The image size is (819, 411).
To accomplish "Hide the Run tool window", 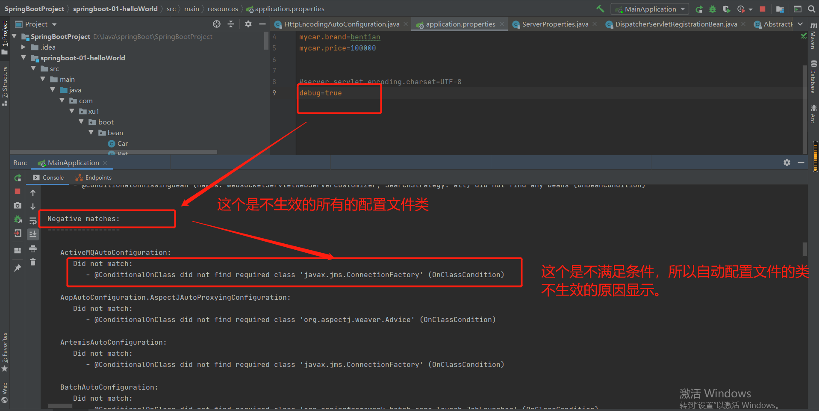I will (801, 163).
